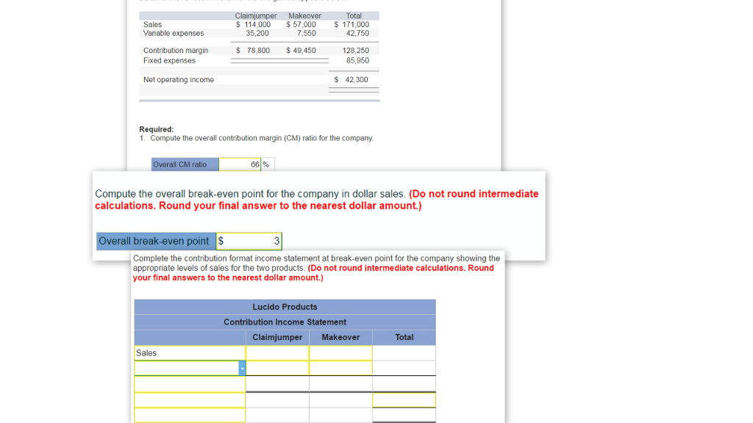Image resolution: width=753 pixels, height=423 pixels.
Task: Click the Overall CM ratio input field
Action: point(240,164)
